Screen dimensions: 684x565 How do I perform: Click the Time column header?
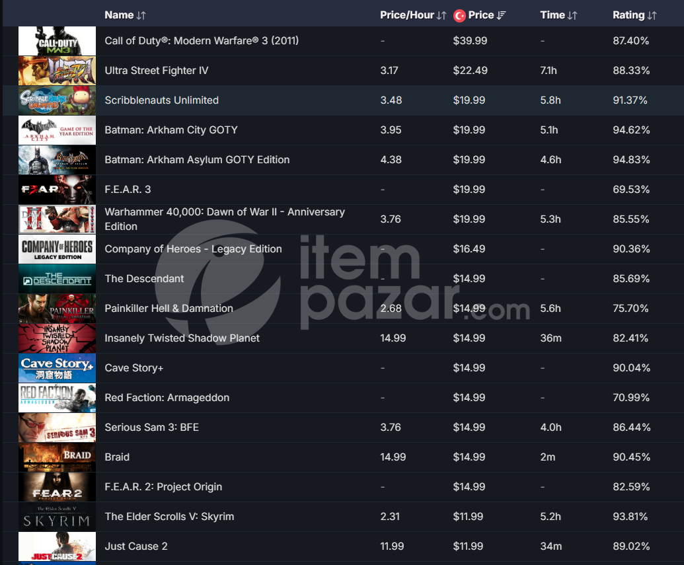(552, 15)
